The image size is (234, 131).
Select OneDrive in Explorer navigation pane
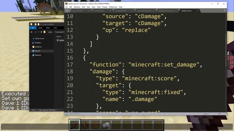pyautogui.click(x=38, y=47)
